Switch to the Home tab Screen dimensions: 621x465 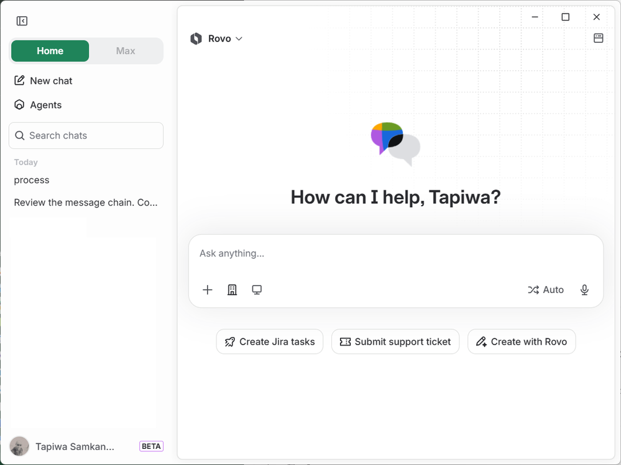click(50, 51)
